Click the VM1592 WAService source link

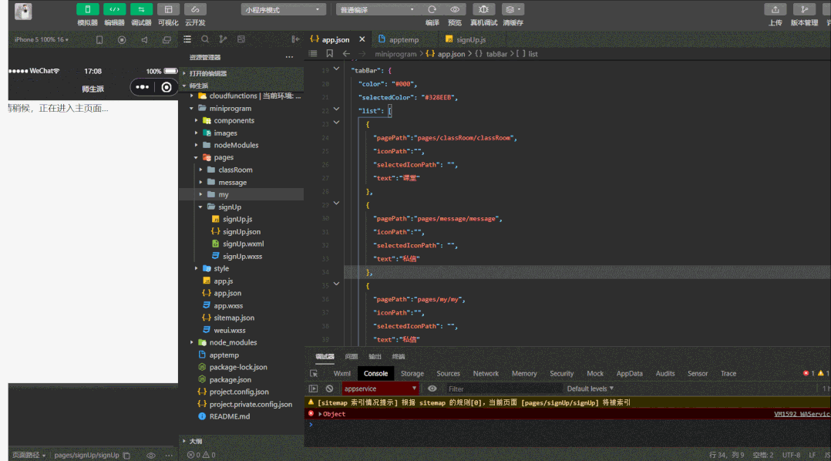(802, 414)
